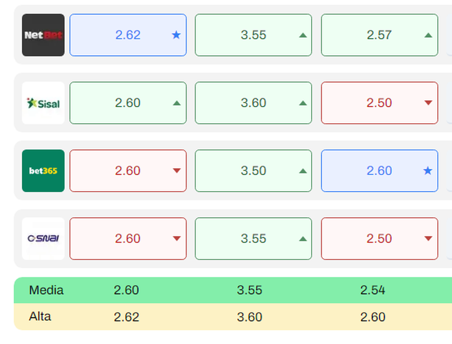Viewport: 452px width, 344px height.
Task: Pick the Sisal 2.60 home odds
Action: 128,103
